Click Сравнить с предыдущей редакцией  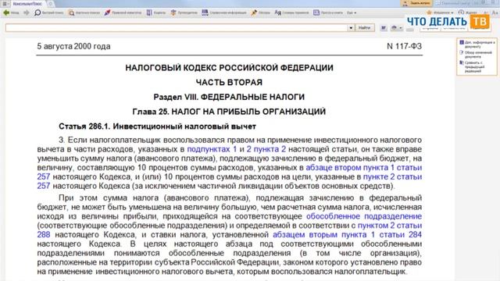(472, 67)
